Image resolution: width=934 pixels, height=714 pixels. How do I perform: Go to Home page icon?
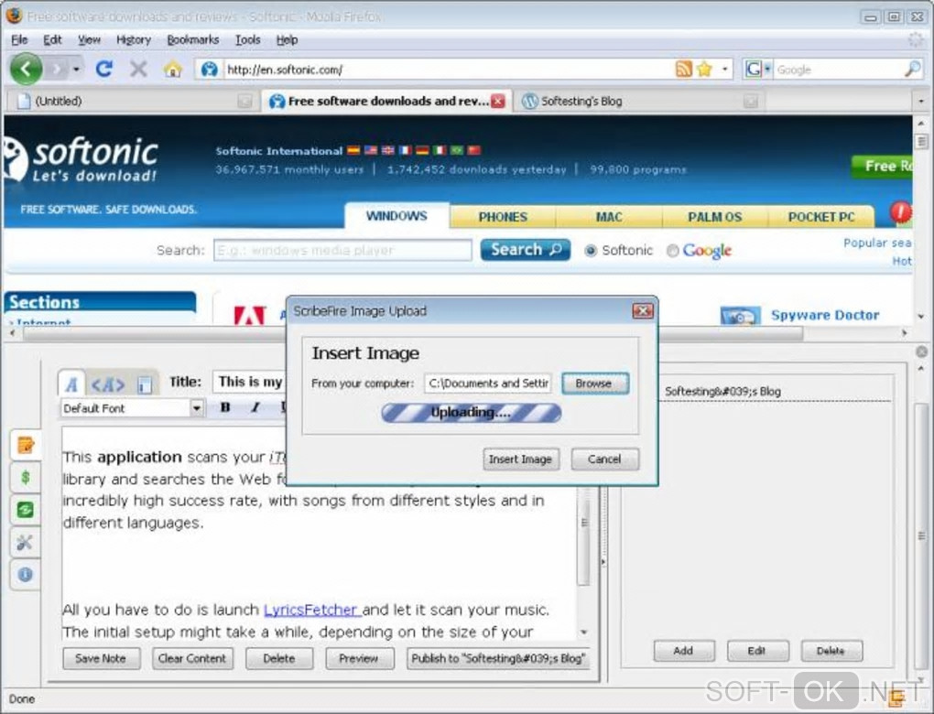click(x=172, y=69)
